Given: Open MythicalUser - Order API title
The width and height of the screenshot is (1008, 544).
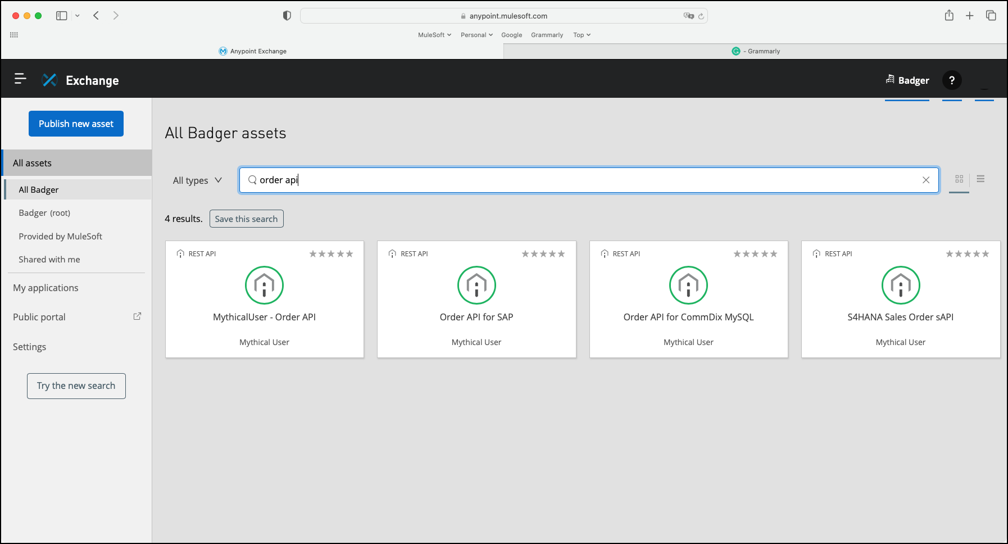Looking at the screenshot, I should coord(264,317).
